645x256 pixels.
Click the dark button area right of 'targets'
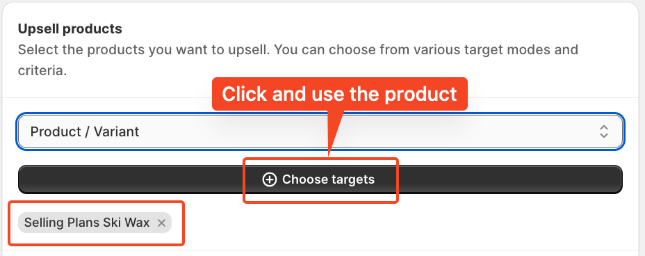point(498,179)
